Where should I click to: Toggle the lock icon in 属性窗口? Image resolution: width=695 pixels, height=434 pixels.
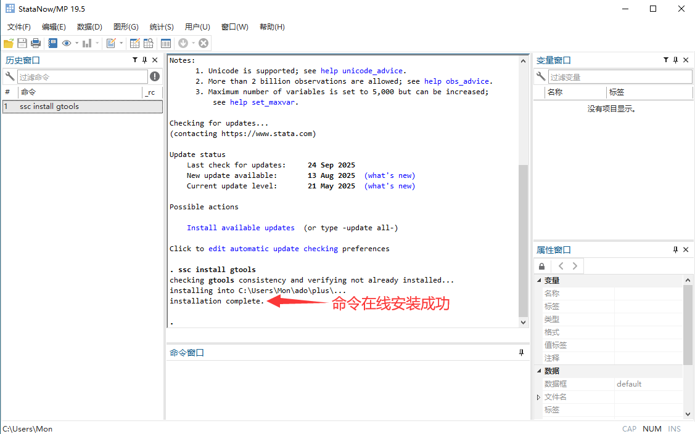pos(541,266)
